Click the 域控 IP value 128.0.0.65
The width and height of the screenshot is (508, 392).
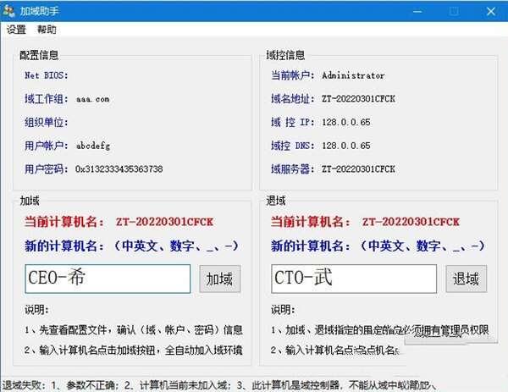[x=346, y=122]
